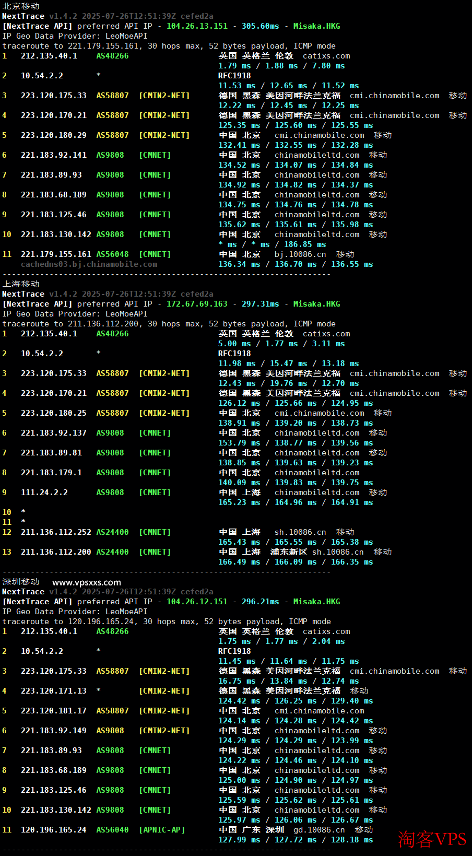
Task: Click the 淘客VPS red watermark logo
Action: point(432,839)
